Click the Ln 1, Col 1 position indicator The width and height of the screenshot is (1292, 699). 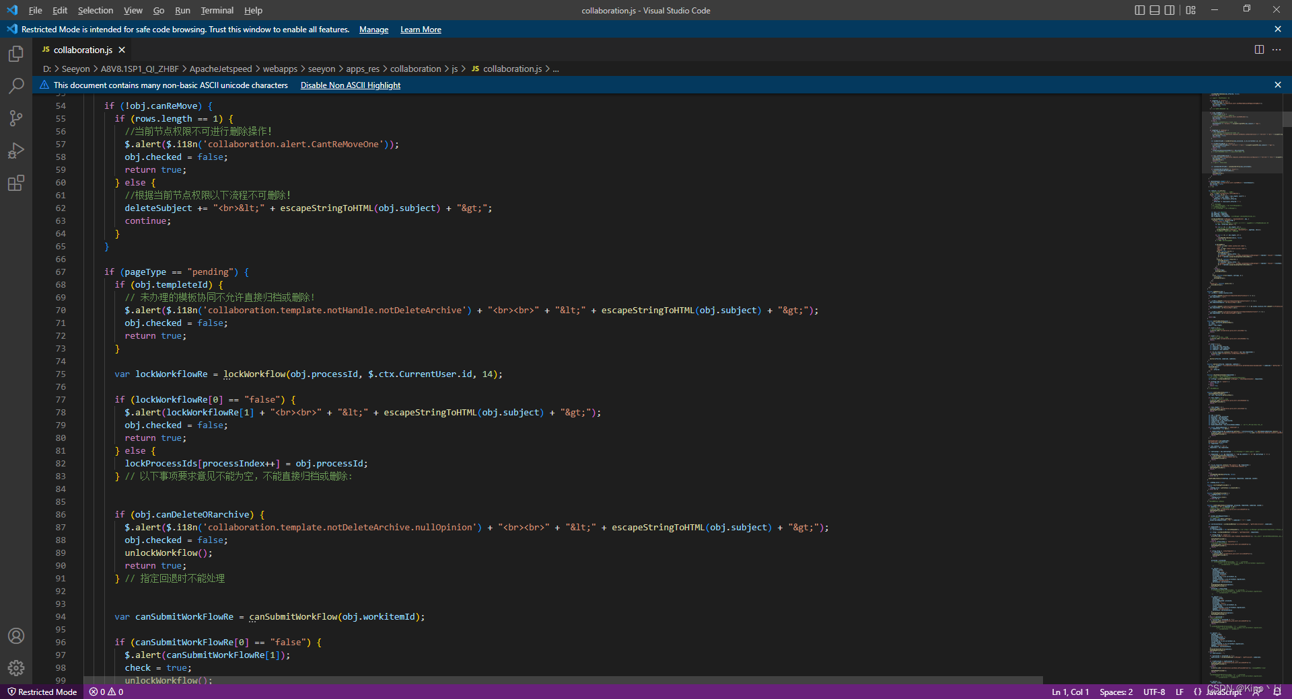click(x=1070, y=692)
